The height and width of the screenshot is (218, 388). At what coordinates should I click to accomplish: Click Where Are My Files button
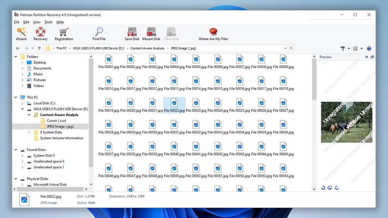coord(213,34)
